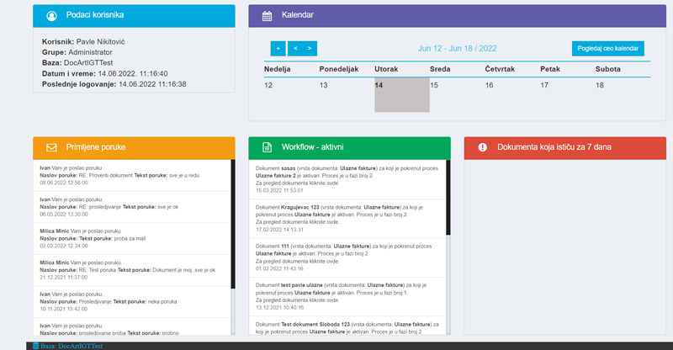Click Datum i vreme line

[x=104, y=74]
